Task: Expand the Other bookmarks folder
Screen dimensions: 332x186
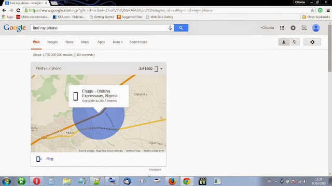Action: click(316, 17)
